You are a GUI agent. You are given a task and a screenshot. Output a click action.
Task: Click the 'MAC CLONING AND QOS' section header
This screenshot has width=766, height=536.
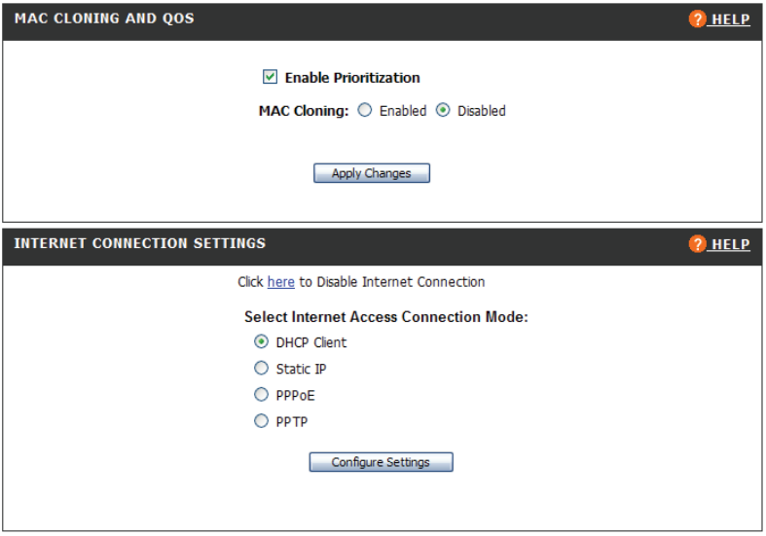(104, 18)
